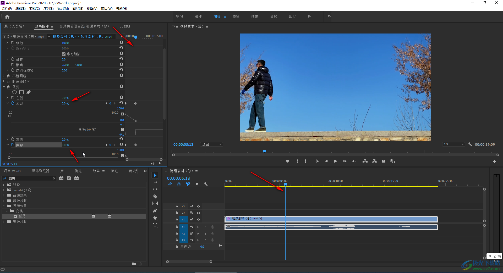Create ellipse mask for Crop effect
Screen dimensions: 503x273
click(x=14, y=92)
